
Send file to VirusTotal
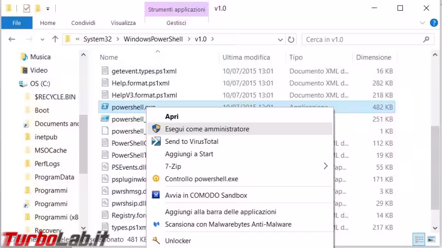coord(192,142)
